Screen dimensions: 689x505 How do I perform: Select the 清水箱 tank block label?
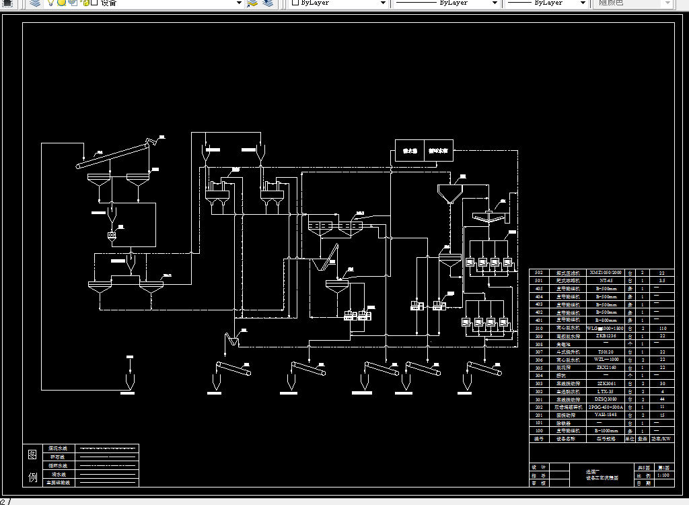click(x=410, y=151)
